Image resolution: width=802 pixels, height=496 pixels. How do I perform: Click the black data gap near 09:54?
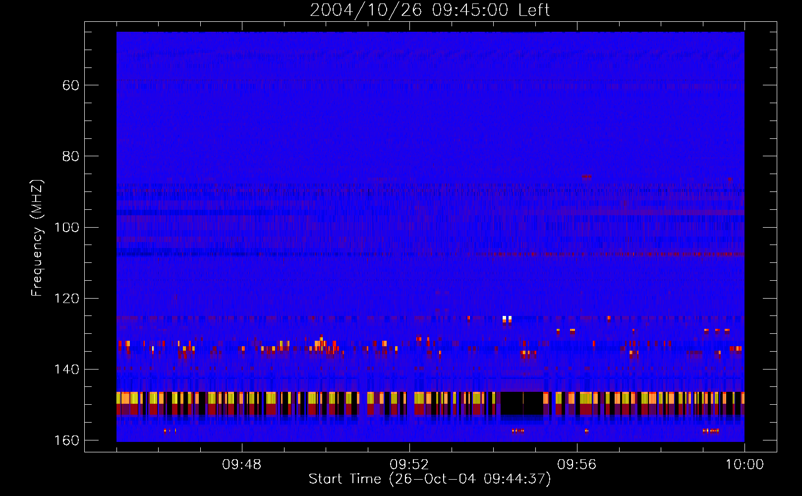tap(521, 403)
